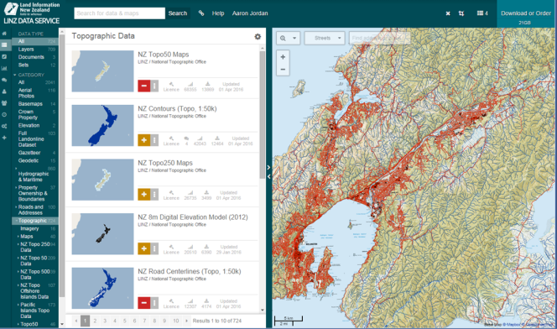
Task: Open NZ Road Centerlines (Topo, 1:50k) title
Action: pos(190,271)
